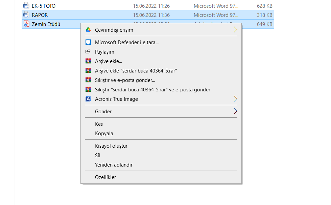Select Paylaşım from the context menu
This screenshot has width=331, height=205.
[161, 52]
